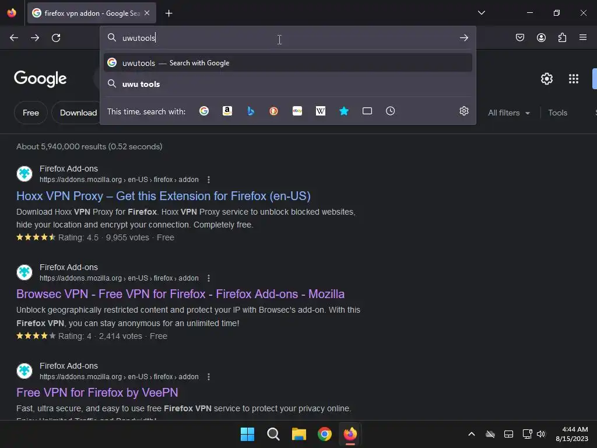Select the 'uwu tools' suggestion

click(x=288, y=84)
